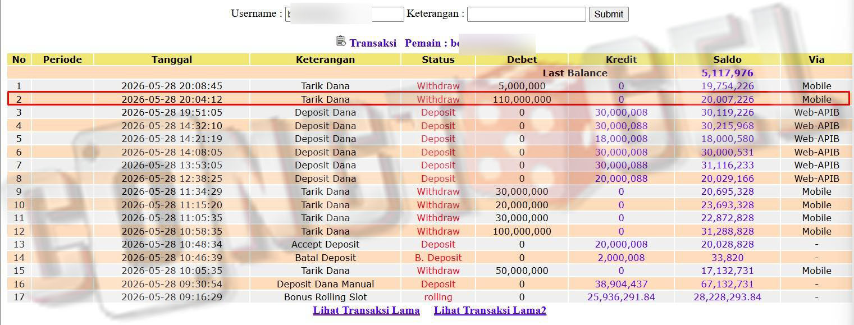Click kredit value 20,000,088
Viewport: 854px width, 325px height.
point(621,178)
